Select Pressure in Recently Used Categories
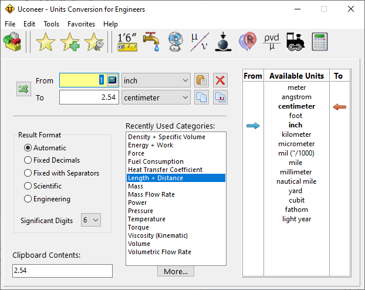This screenshot has height=290, width=365. click(140, 211)
